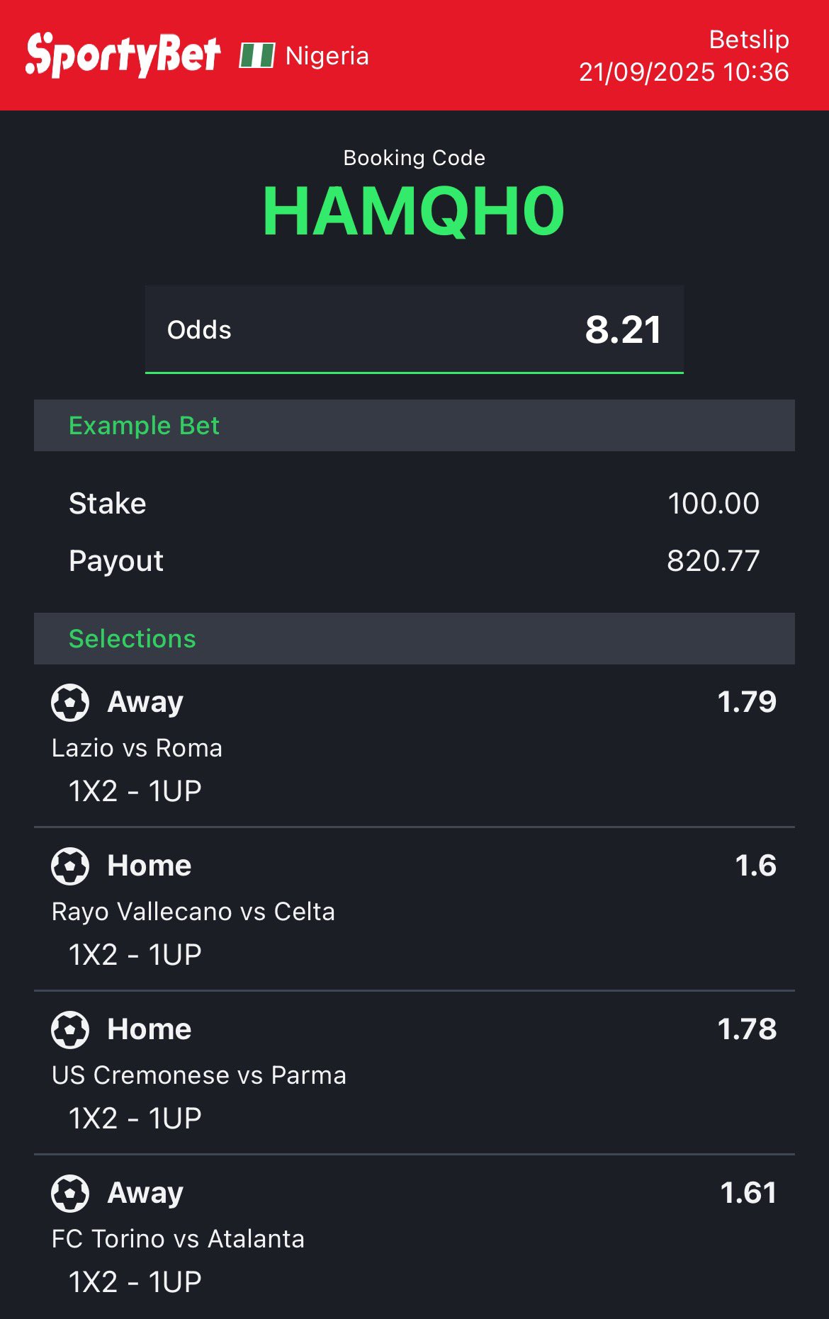Viewport: 829px width, 1319px height.
Task: Select the HAMQH0 booking code
Action: (414, 211)
